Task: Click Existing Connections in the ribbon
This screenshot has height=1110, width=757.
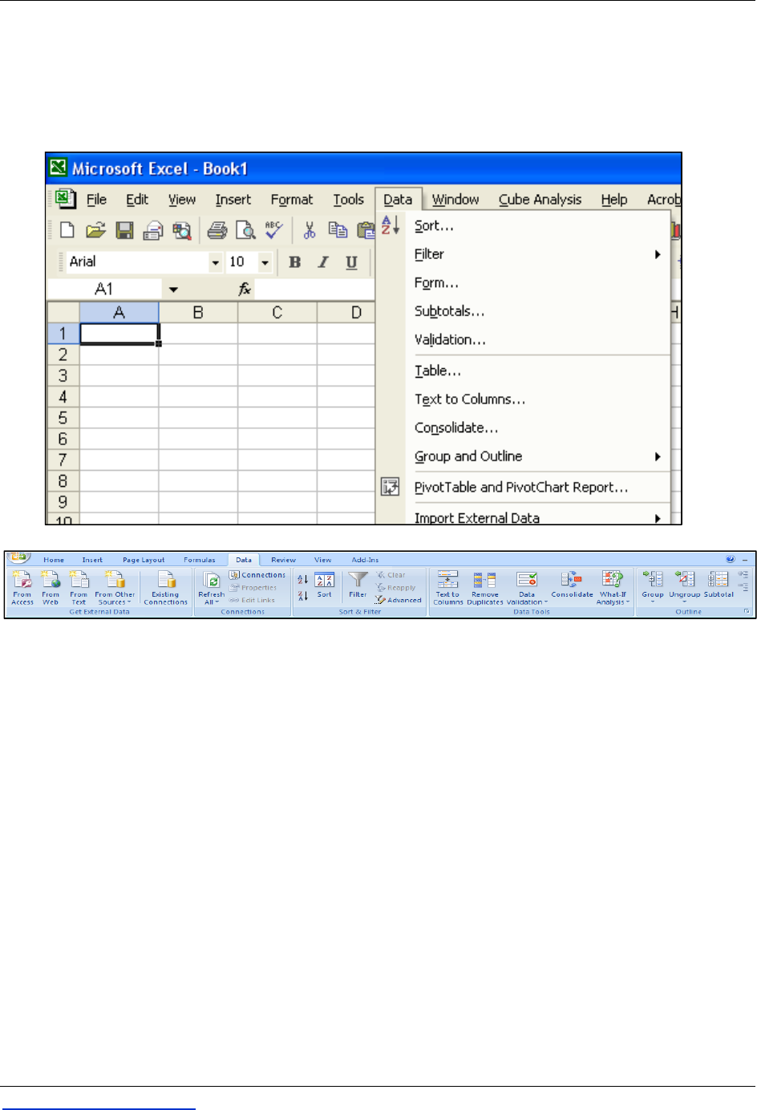Action: 166,588
